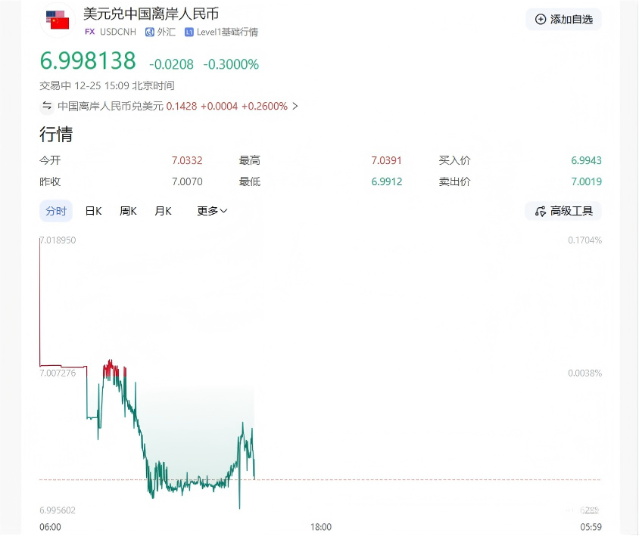
Task: Click the 18:00 time axis marker
Action: (x=320, y=527)
